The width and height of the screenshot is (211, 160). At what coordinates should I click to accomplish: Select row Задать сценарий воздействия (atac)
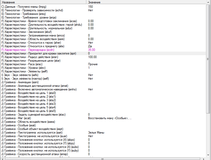click(x=103, y=115)
